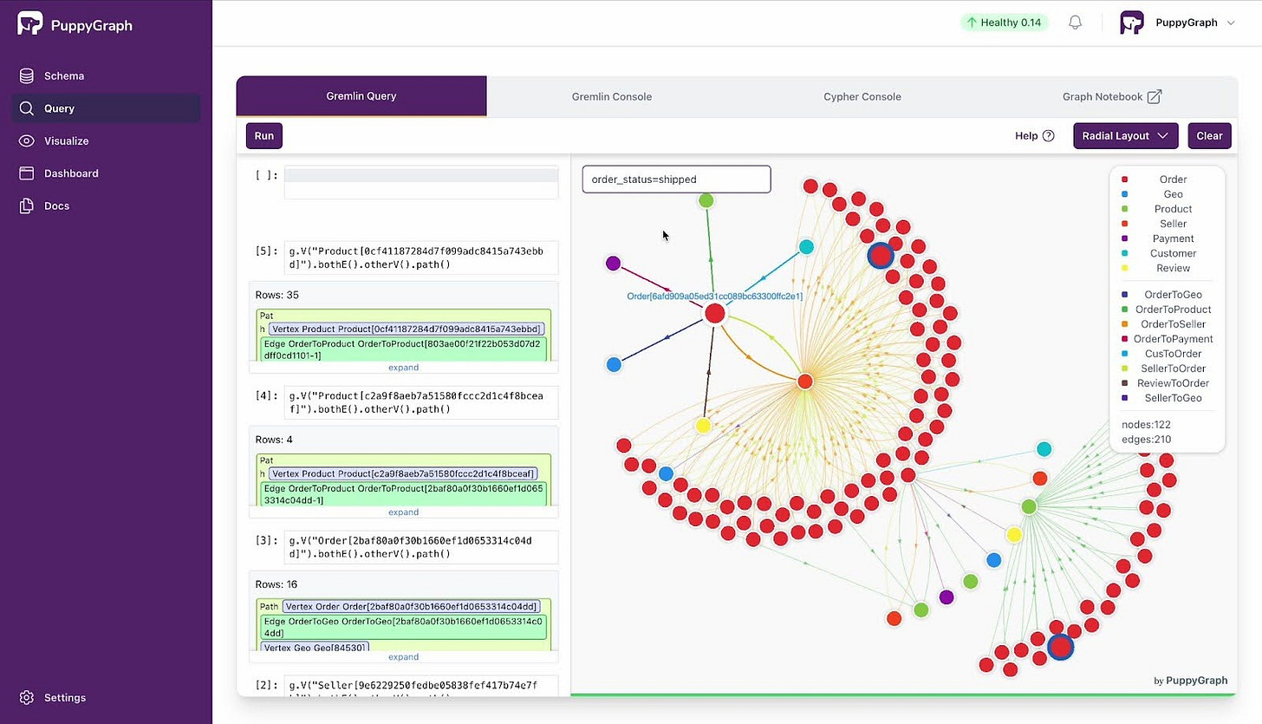Image resolution: width=1262 pixels, height=724 pixels.
Task: Click the Run button
Action: pos(264,135)
